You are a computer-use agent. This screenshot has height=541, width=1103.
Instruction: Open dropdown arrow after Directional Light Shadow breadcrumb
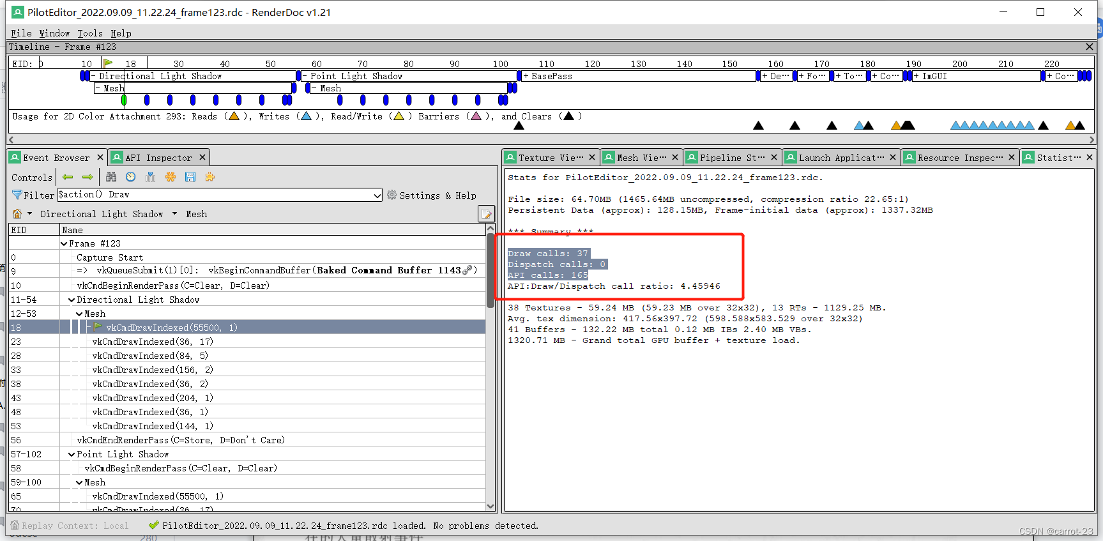coord(174,214)
